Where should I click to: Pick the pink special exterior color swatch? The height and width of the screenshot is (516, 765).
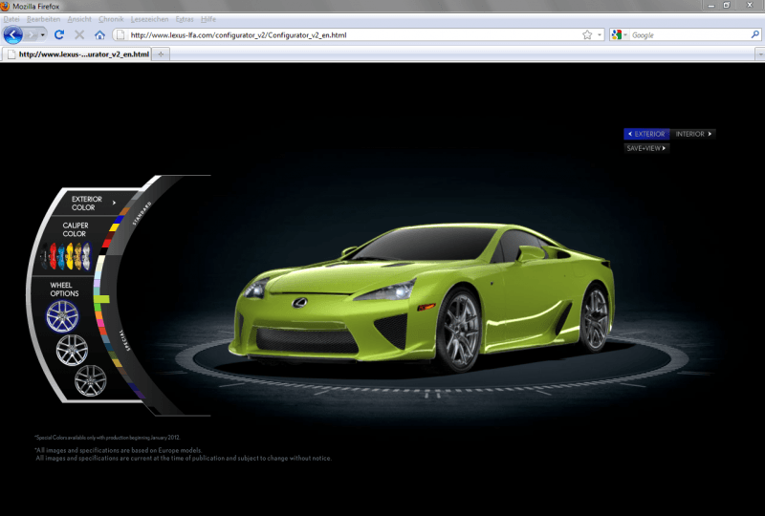click(x=100, y=322)
